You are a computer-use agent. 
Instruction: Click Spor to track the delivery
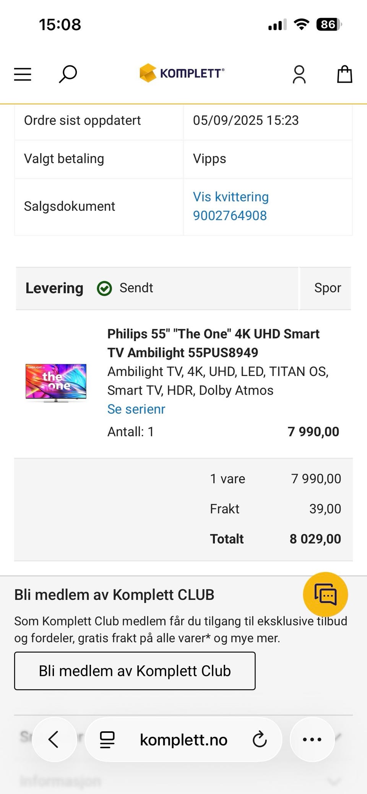[x=327, y=288]
